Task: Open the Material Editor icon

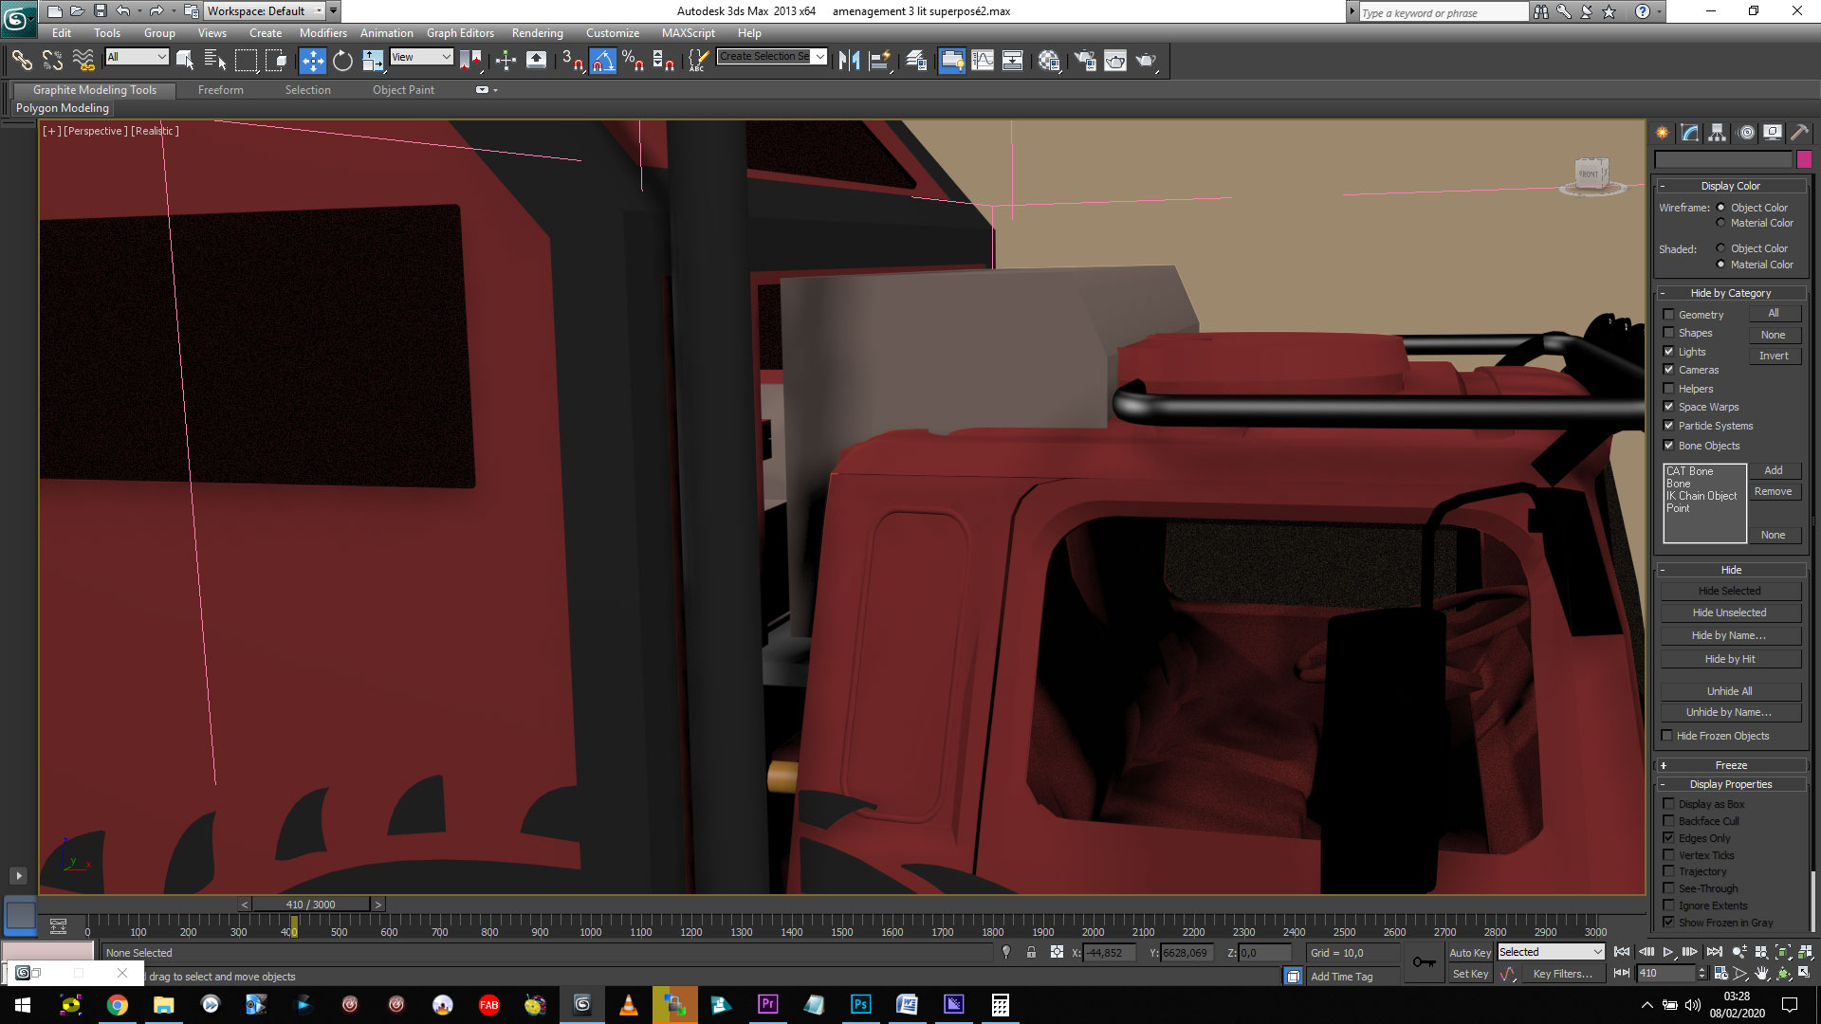Action: tap(1048, 61)
